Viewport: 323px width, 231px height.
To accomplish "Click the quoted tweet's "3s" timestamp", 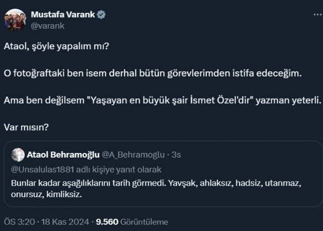I will tap(177, 155).
